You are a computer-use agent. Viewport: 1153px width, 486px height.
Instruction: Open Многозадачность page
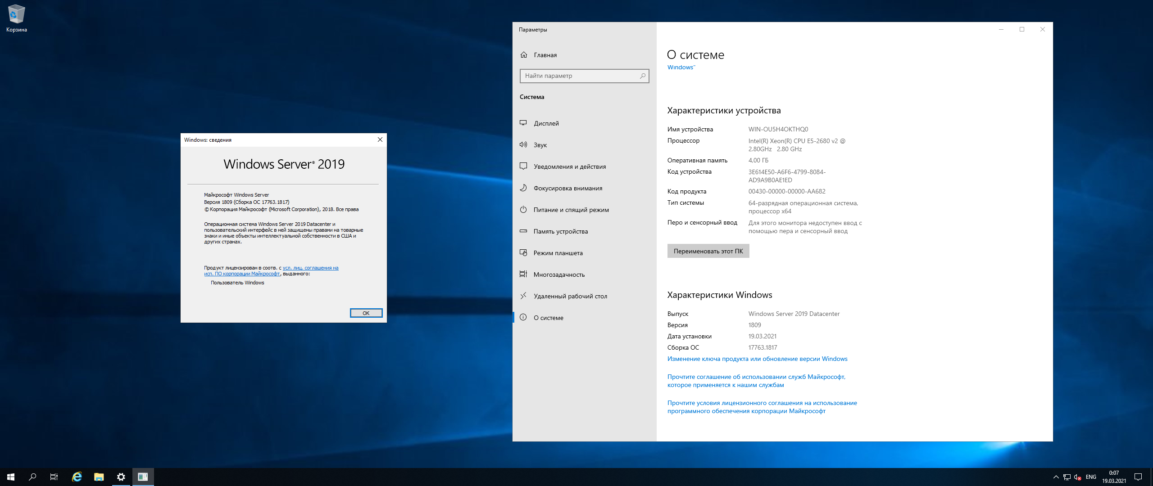click(584, 274)
